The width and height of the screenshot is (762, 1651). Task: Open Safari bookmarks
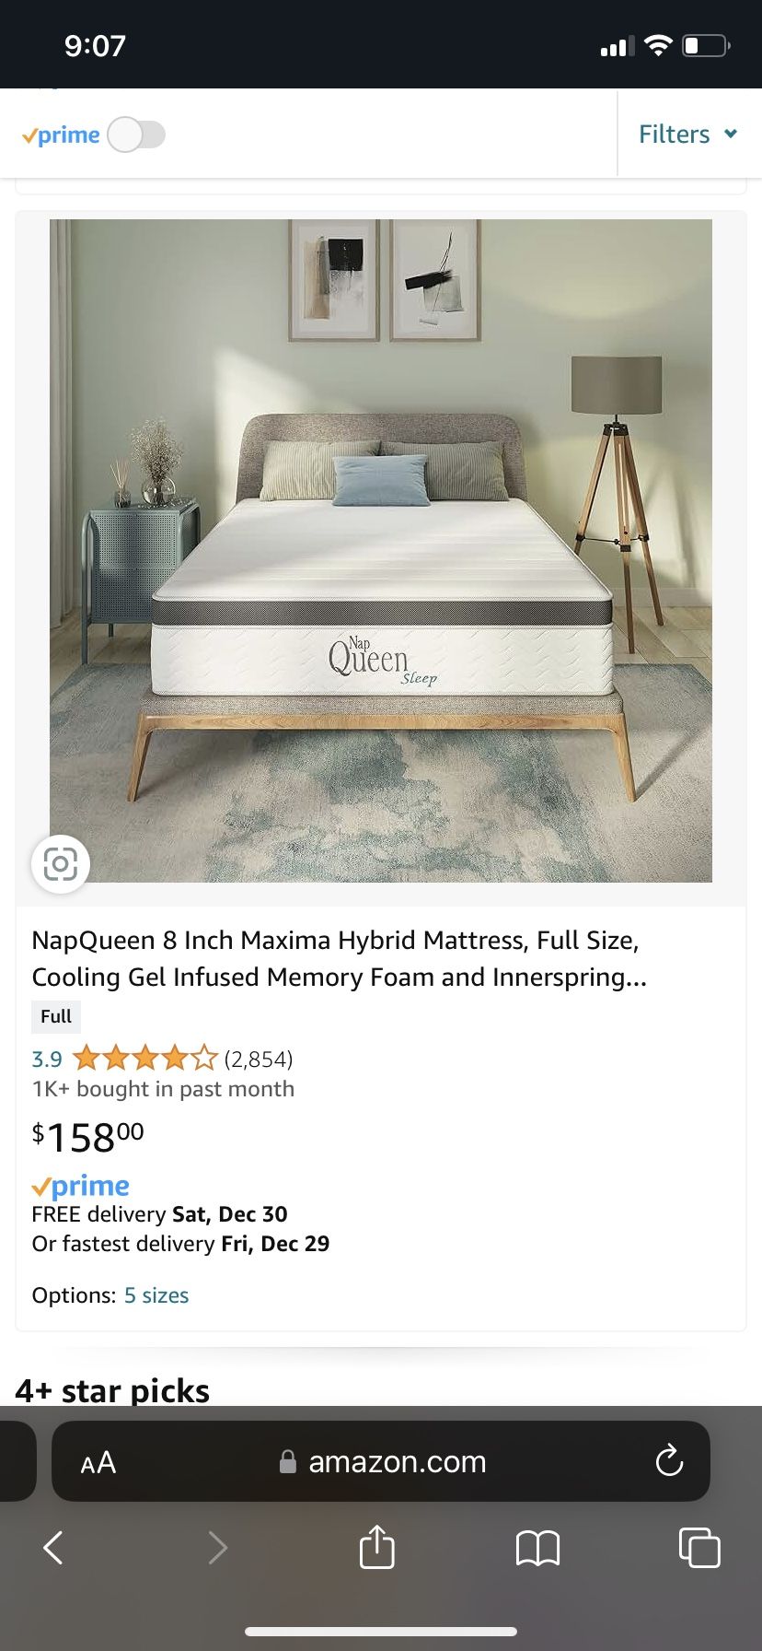click(538, 1548)
